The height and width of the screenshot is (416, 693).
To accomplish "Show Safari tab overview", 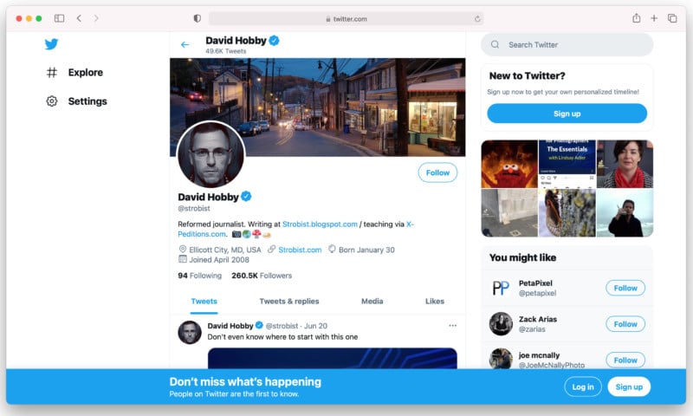I will pos(671,18).
